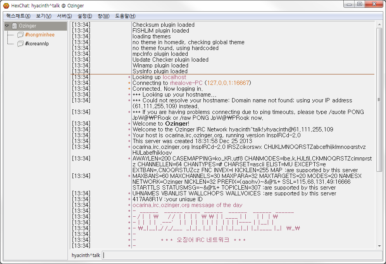Click the localhost link in chat log
This screenshot has width=386, height=264.
point(174,77)
